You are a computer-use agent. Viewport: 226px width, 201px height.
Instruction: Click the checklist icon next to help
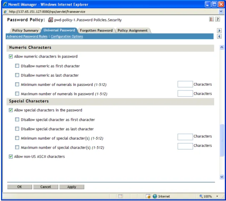(211, 19)
